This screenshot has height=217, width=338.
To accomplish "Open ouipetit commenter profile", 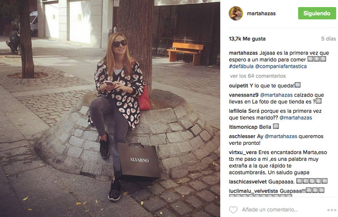I will point(238,86).
